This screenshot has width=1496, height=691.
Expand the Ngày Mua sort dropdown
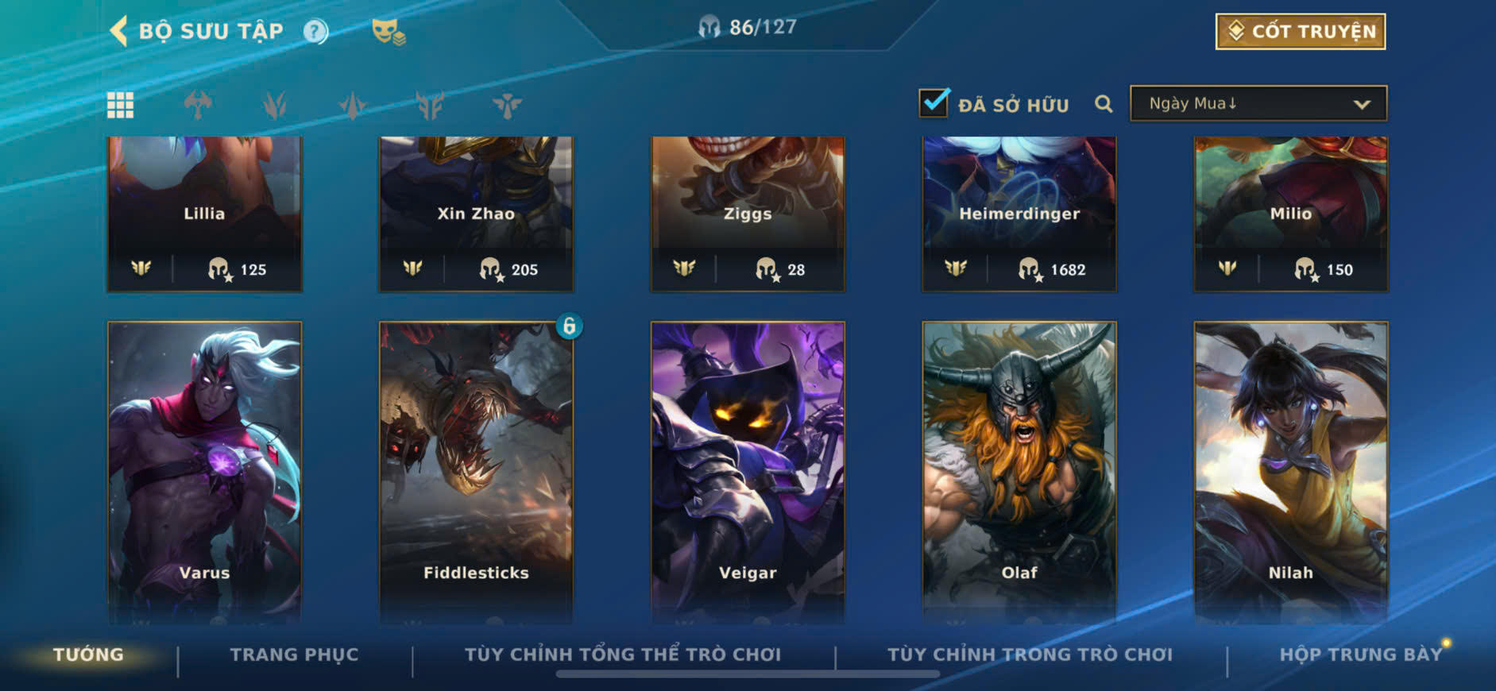(1258, 104)
